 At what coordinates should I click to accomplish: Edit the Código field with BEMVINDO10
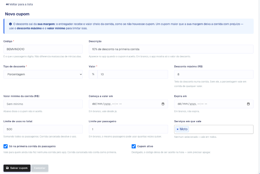43,49
